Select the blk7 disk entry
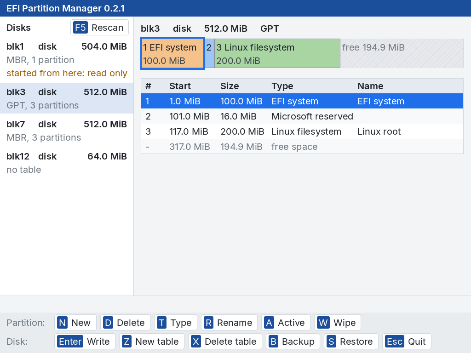The width and height of the screenshot is (471, 353). [x=67, y=131]
